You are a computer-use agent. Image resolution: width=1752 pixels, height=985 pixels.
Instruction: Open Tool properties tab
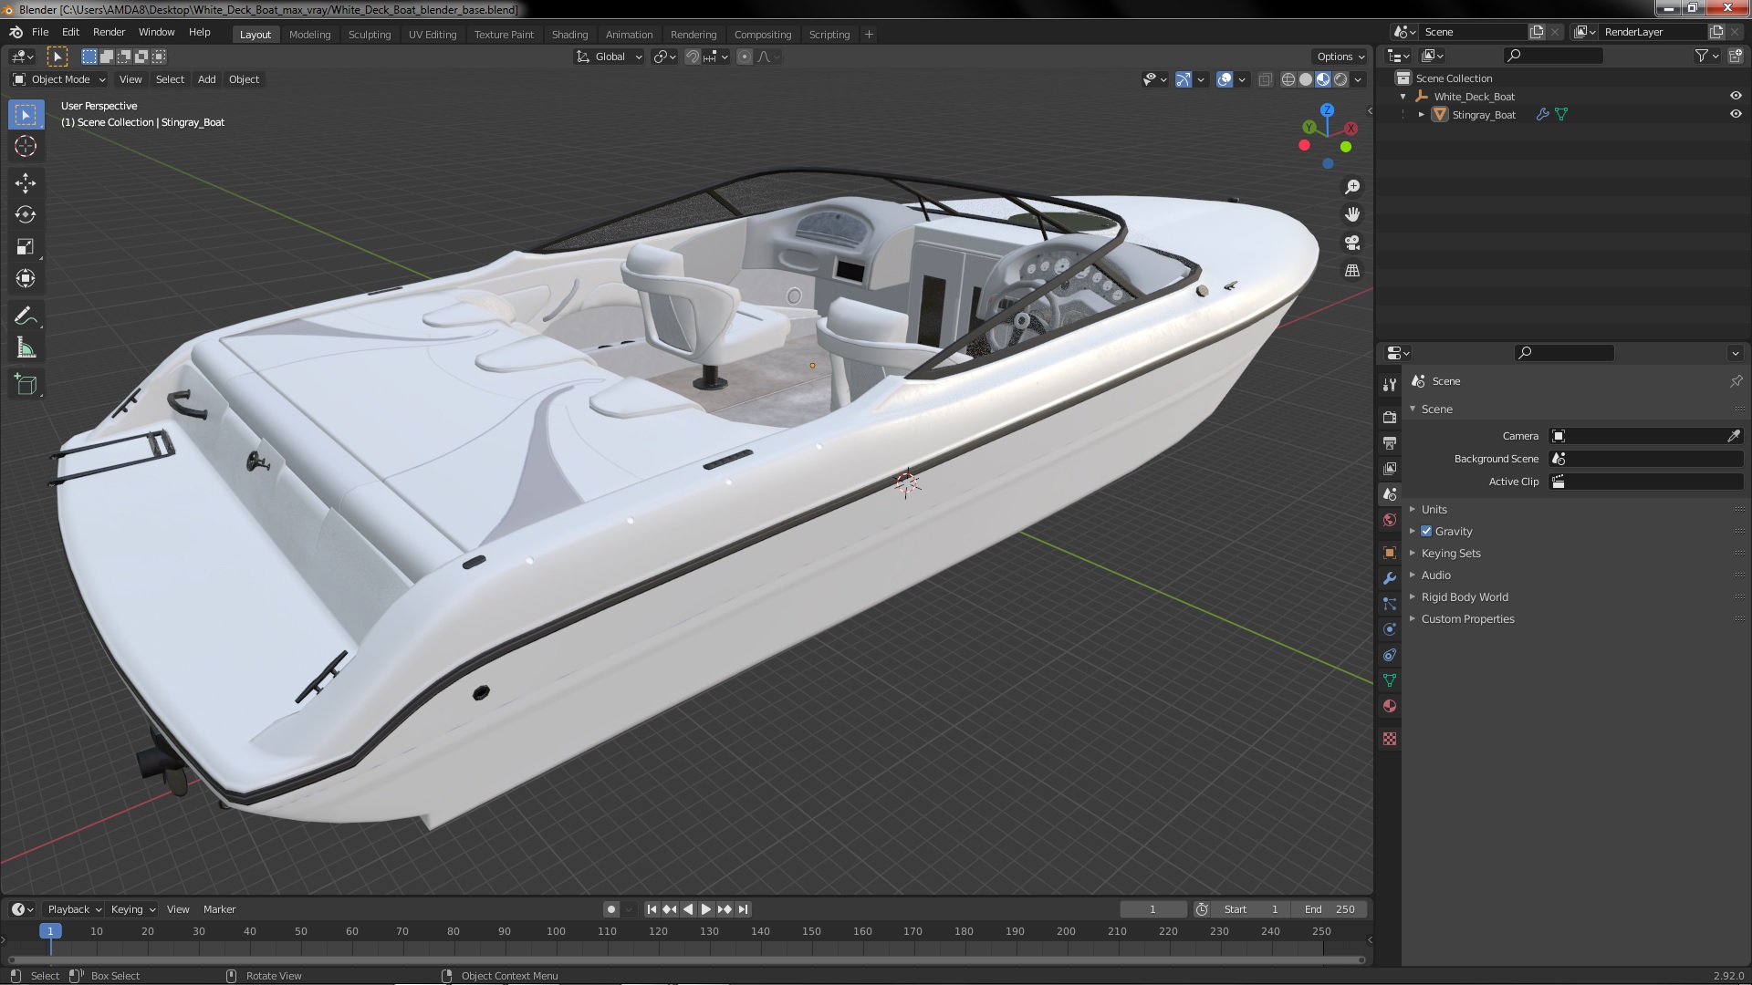[1390, 384]
